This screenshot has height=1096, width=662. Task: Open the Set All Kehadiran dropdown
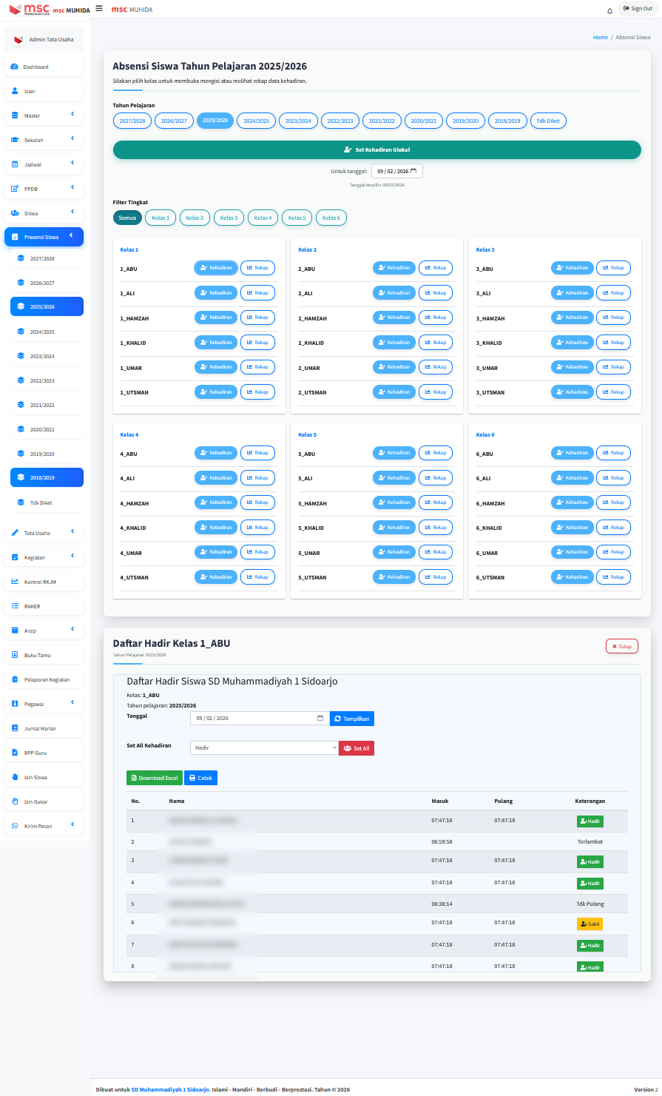(x=264, y=748)
